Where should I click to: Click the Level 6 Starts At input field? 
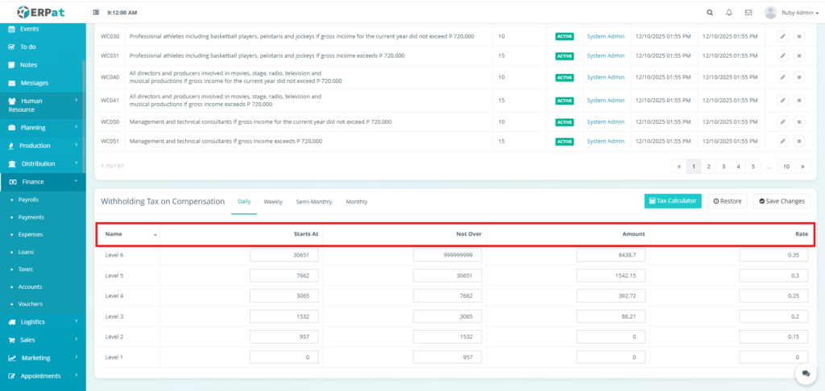click(284, 255)
